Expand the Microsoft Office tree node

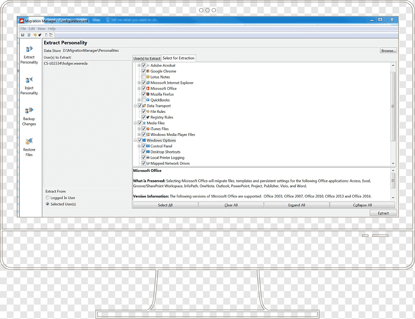tap(139, 88)
